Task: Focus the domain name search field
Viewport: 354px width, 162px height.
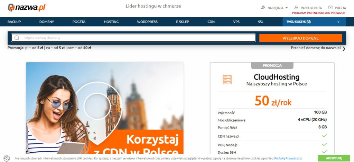Action: (x=138, y=38)
